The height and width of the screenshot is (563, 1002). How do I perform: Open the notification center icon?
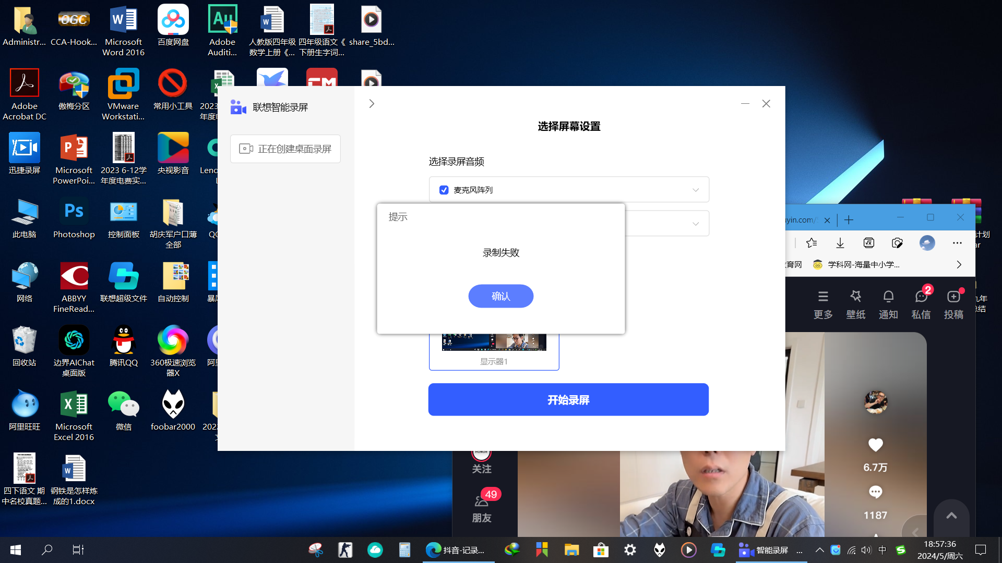(981, 550)
